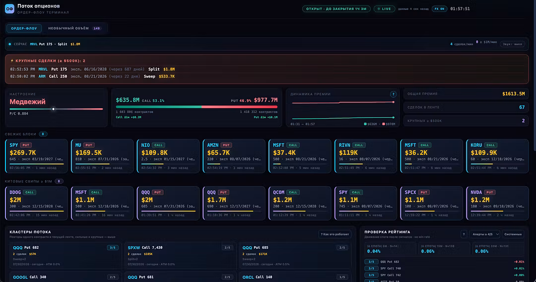
Task: Click the Как это работает button
Action: pyautogui.click(x=335, y=234)
